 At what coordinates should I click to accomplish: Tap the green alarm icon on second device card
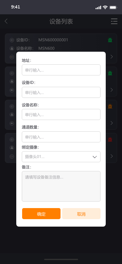110,73
